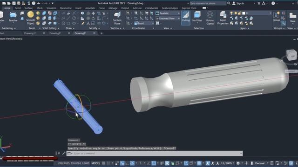Select the Revolve tool
Image resolution: width=298 pixels, height=167 pixels.
click(x=13, y=17)
